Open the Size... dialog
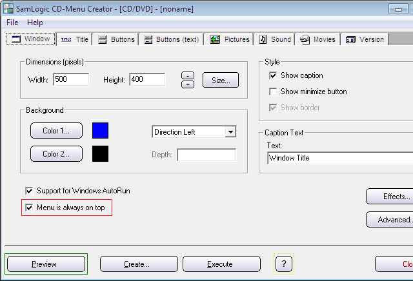This screenshot has width=413, height=281. point(221,80)
